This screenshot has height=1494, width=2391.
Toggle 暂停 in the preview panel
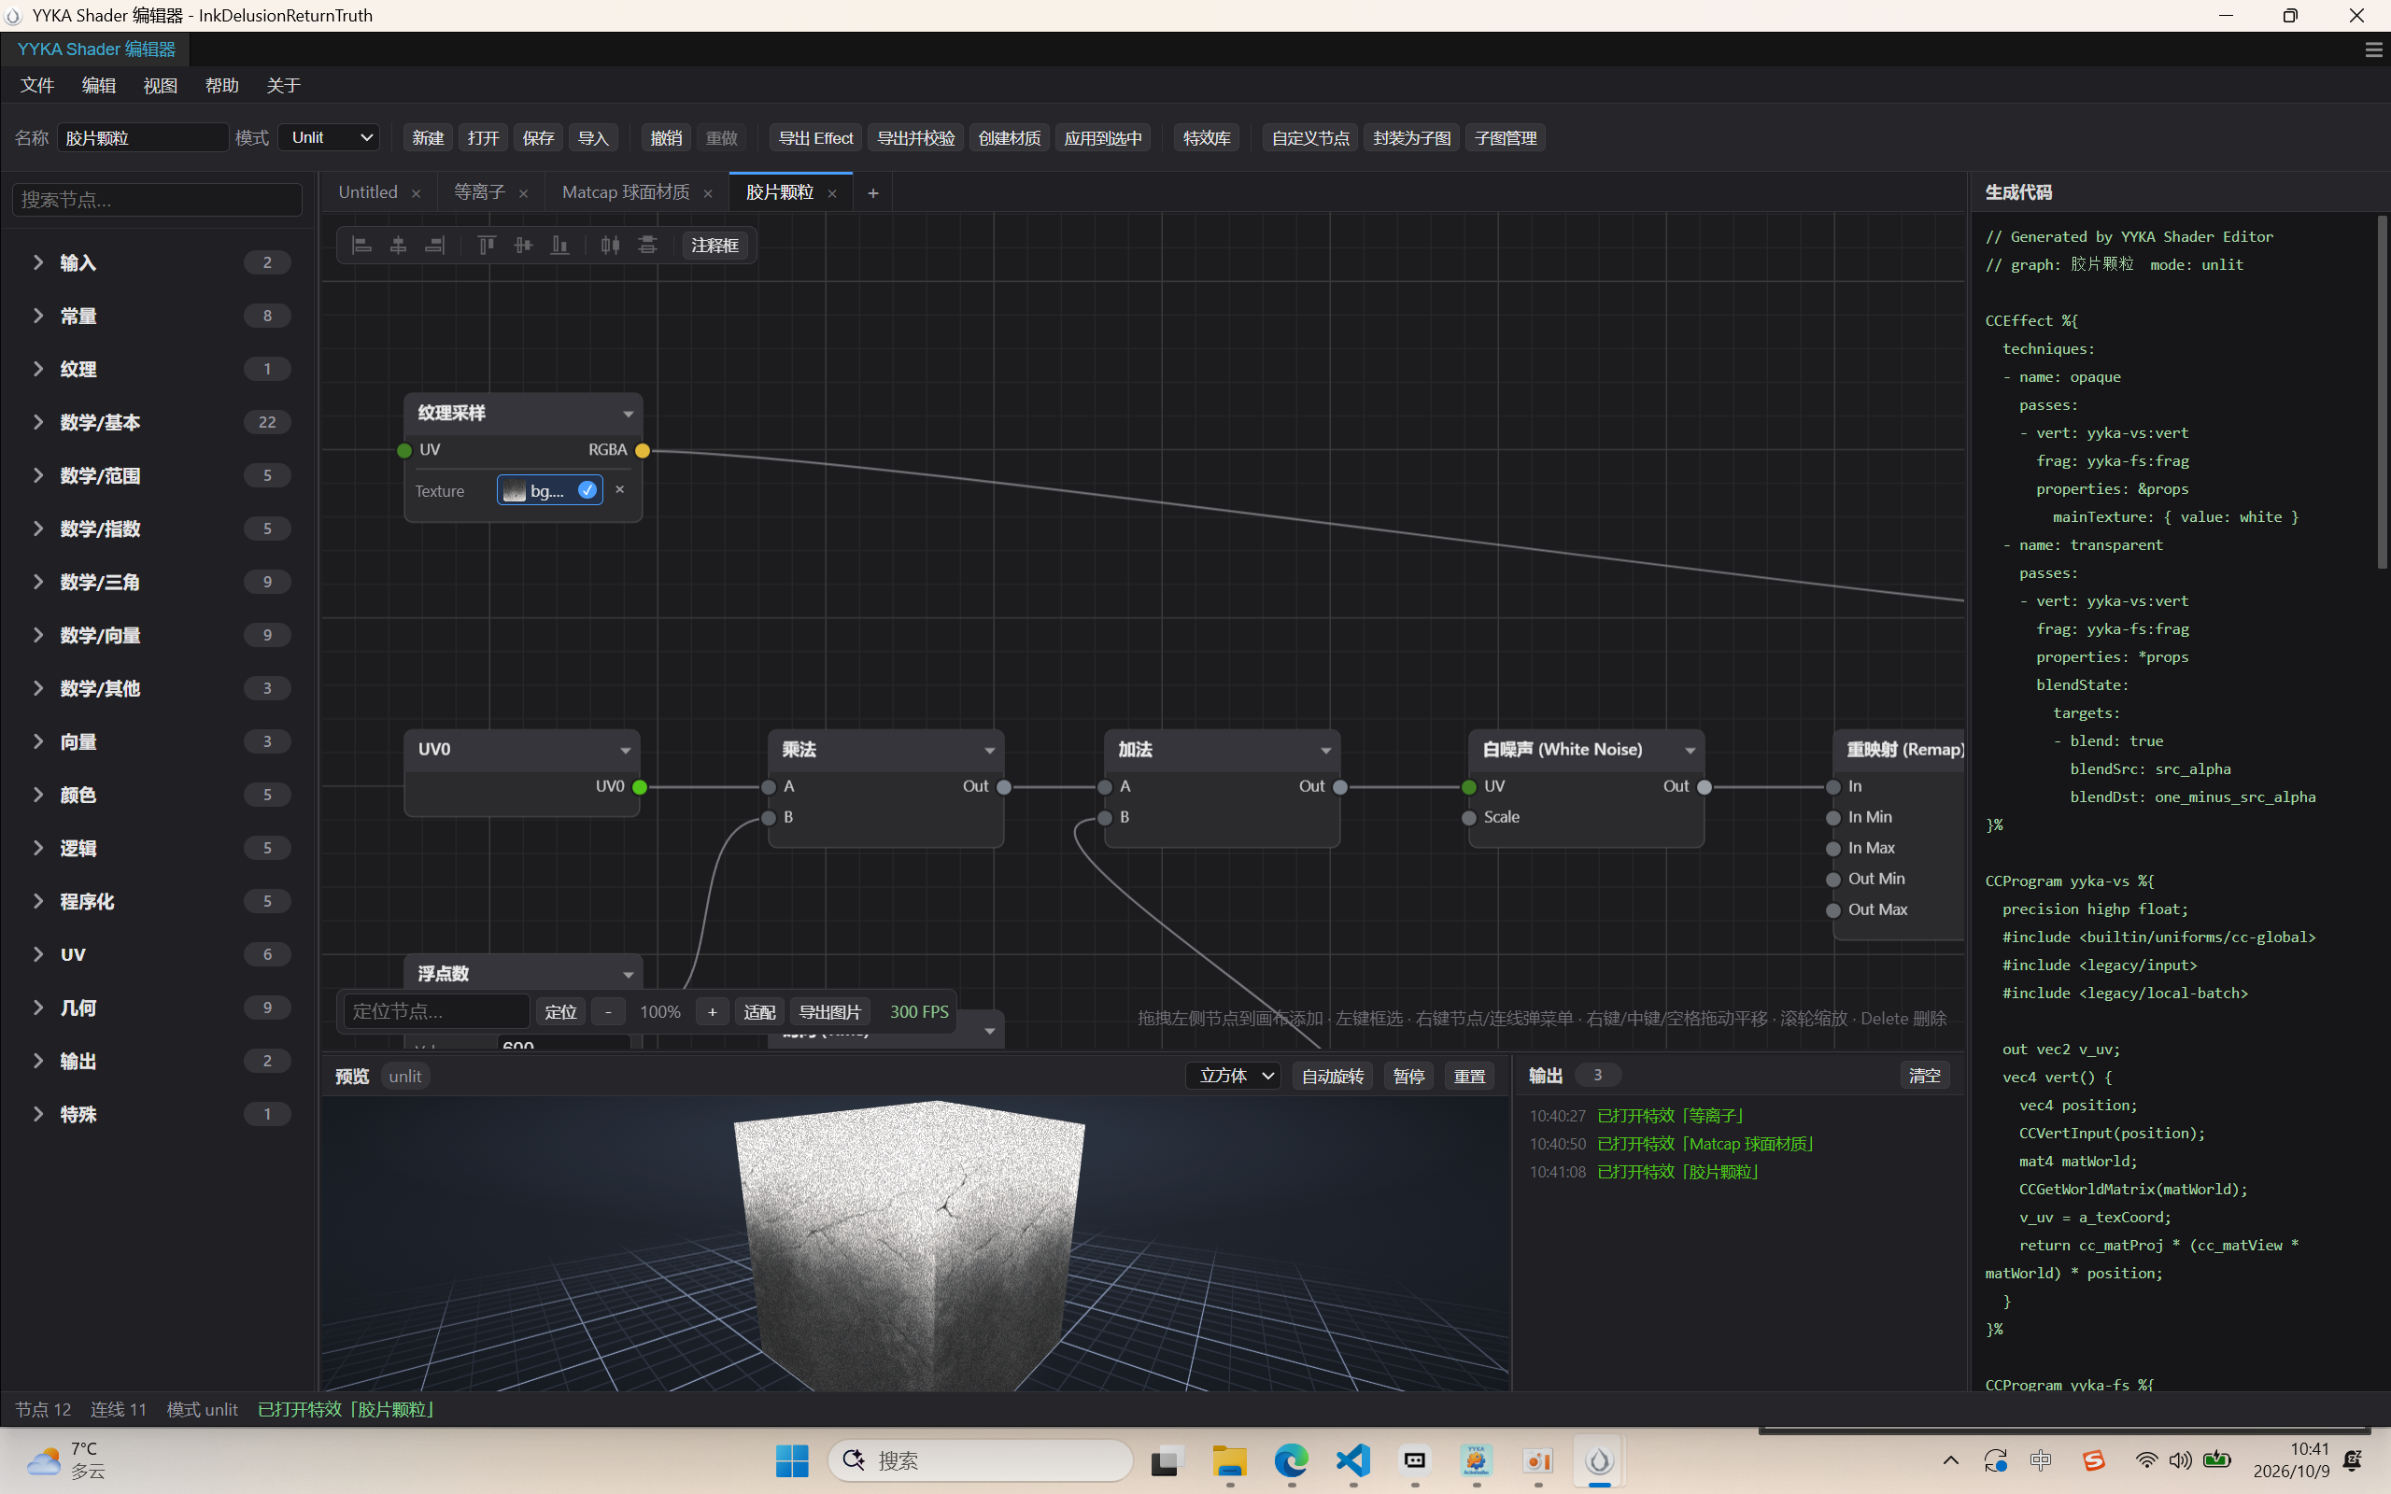pos(1408,1076)
